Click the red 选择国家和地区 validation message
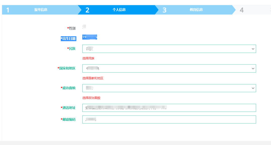This screenshot has width=271, height=145. pyautogui.click(x=93, y=78)
